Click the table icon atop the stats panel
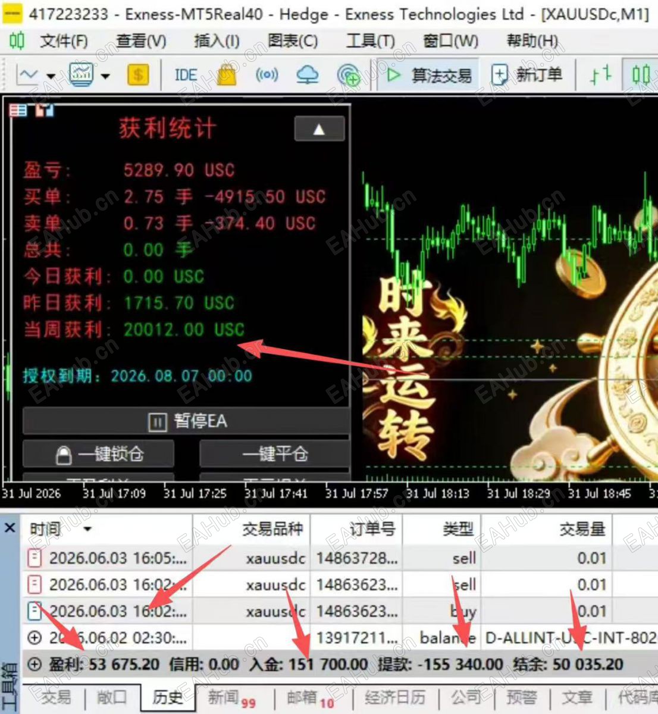The image size is (658, 714). point(18,110)
